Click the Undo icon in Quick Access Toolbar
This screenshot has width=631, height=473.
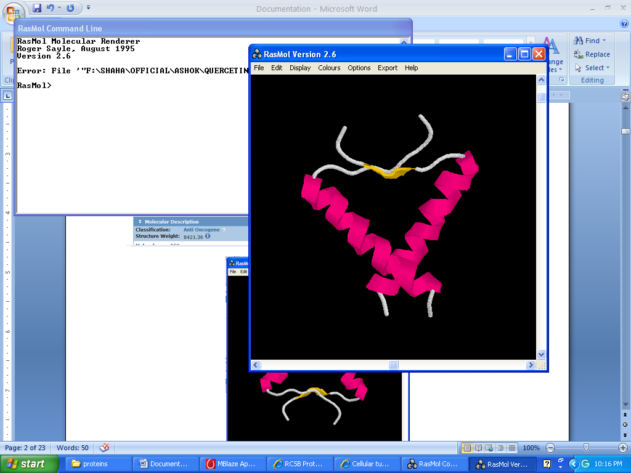[x=51, y=8]
